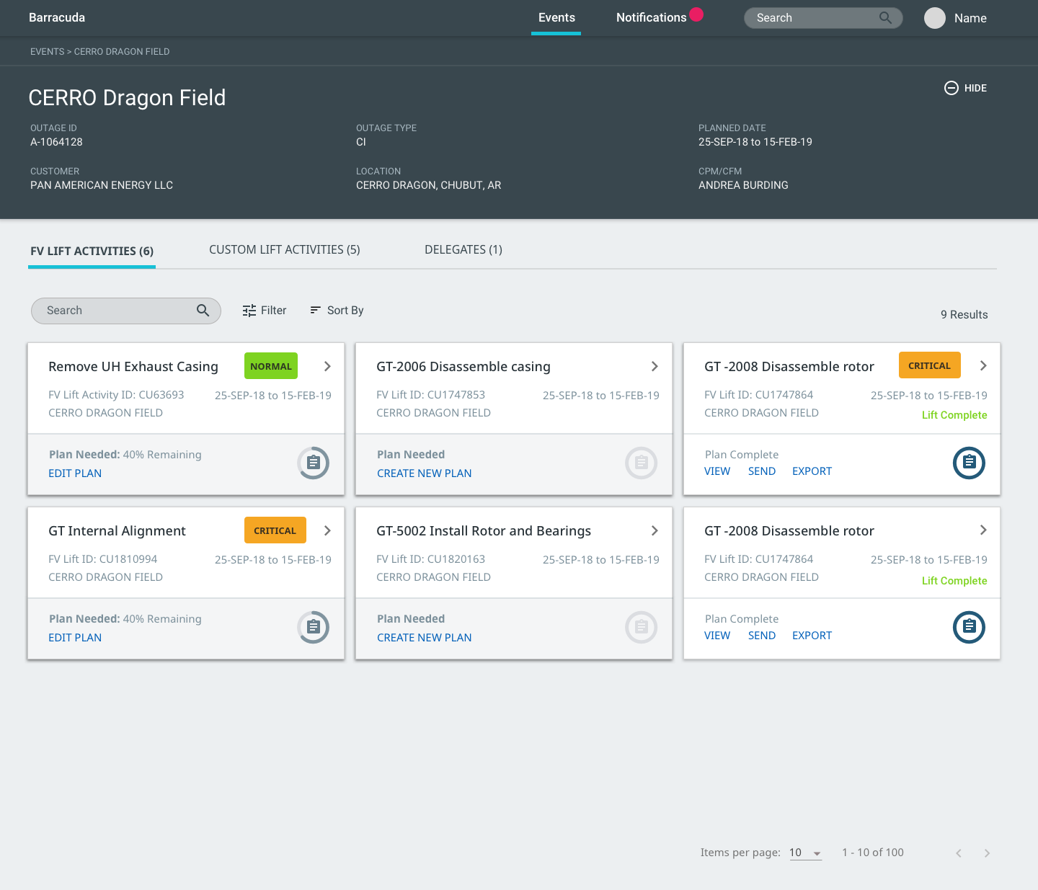
Task: Click the completed plan icon on the CRITICAL GT-2008 card
Action: [x=969, y=463]
